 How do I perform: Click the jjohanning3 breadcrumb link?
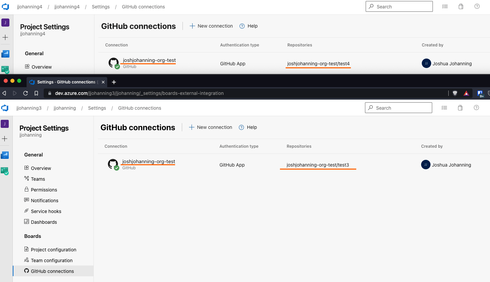(29, 108)
